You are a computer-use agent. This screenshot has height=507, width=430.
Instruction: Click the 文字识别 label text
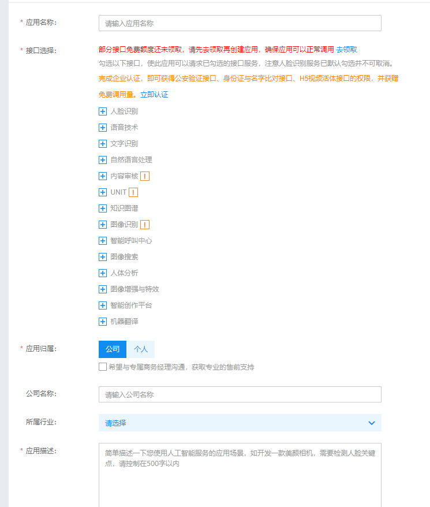coord(124,144)
